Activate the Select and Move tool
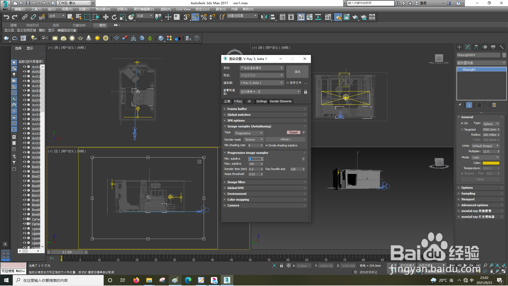The width and height of the screenshot is (508, 286). click(106, 17)
